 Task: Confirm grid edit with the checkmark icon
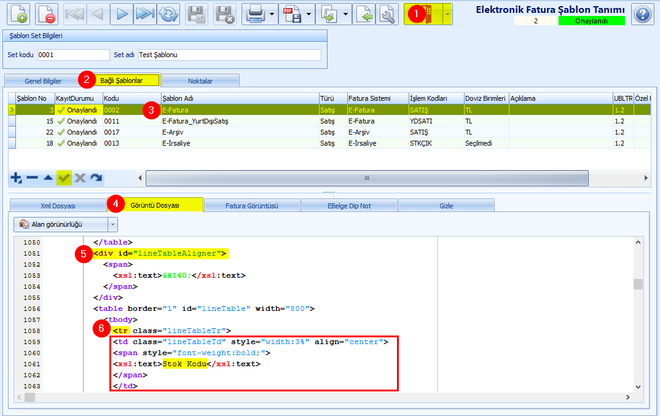[x=64, y=178]
